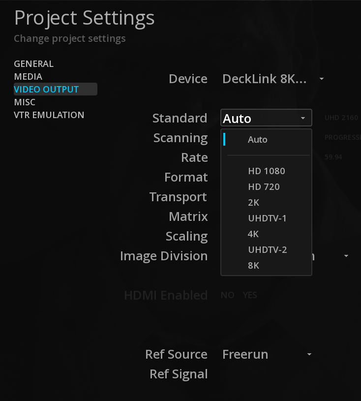
Task: Select UHDTV-2 from the list
Action: click(x=267, y=250)
